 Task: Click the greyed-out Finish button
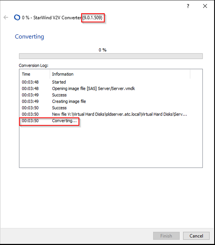[166, 236]
